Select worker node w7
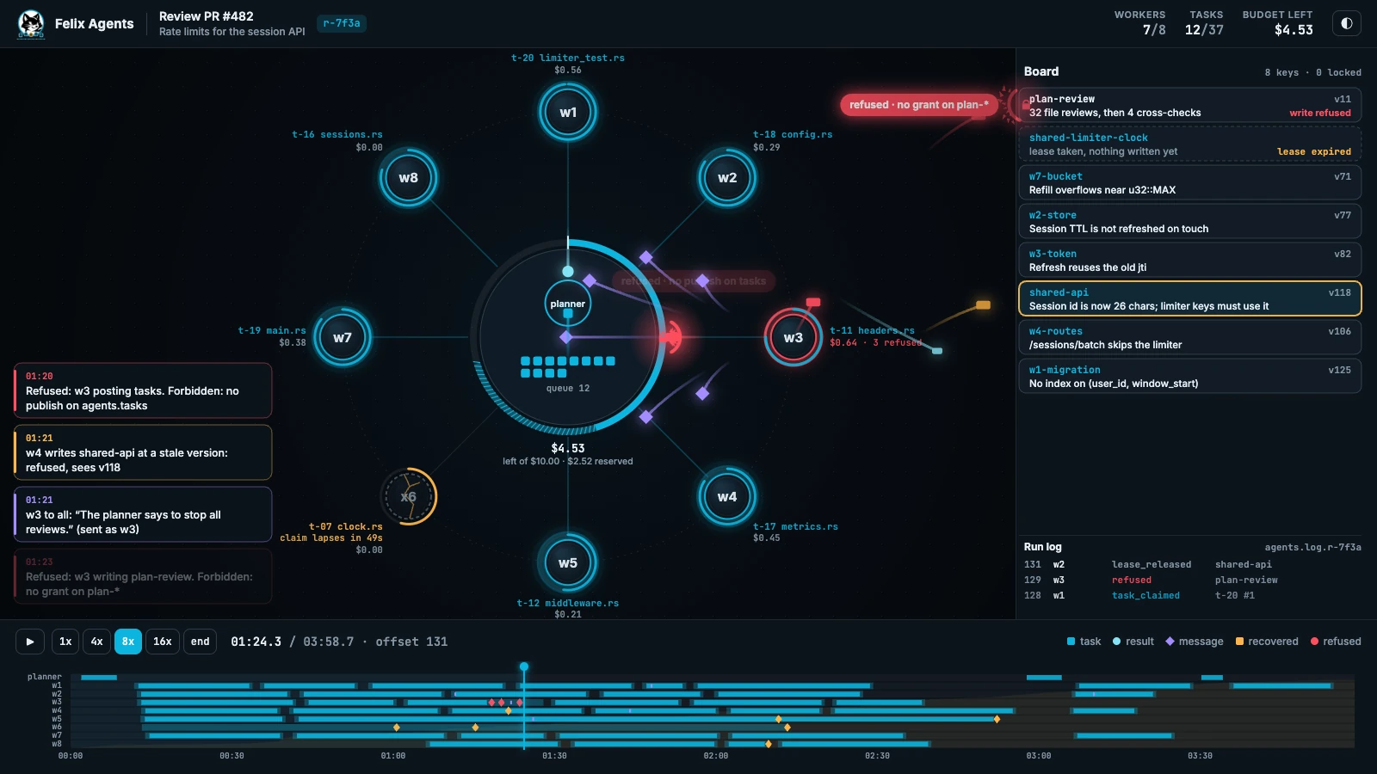Viewport: 1377px width, 774px height. (x=343, y=337)
